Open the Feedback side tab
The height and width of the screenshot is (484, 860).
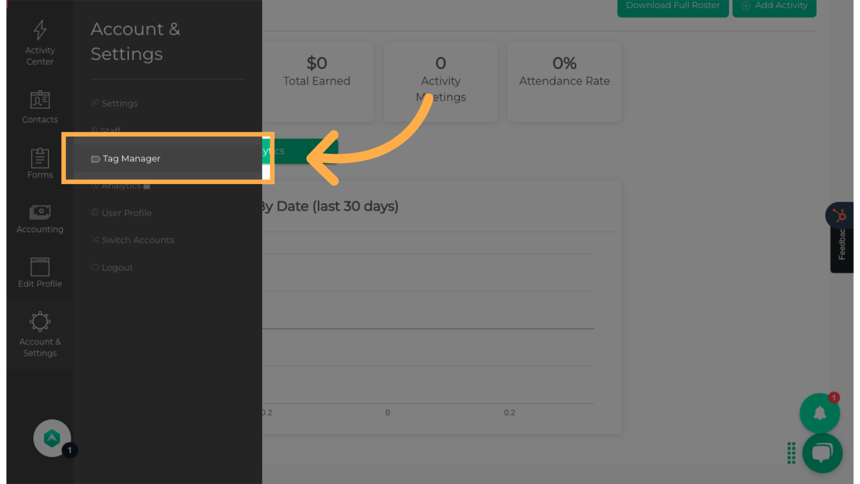tap(842, 245)
